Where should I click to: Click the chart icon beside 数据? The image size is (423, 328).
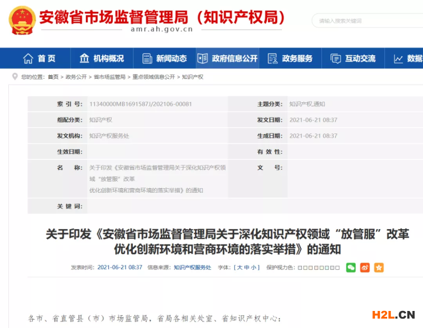pyautogui.click(x=398, y=59)
